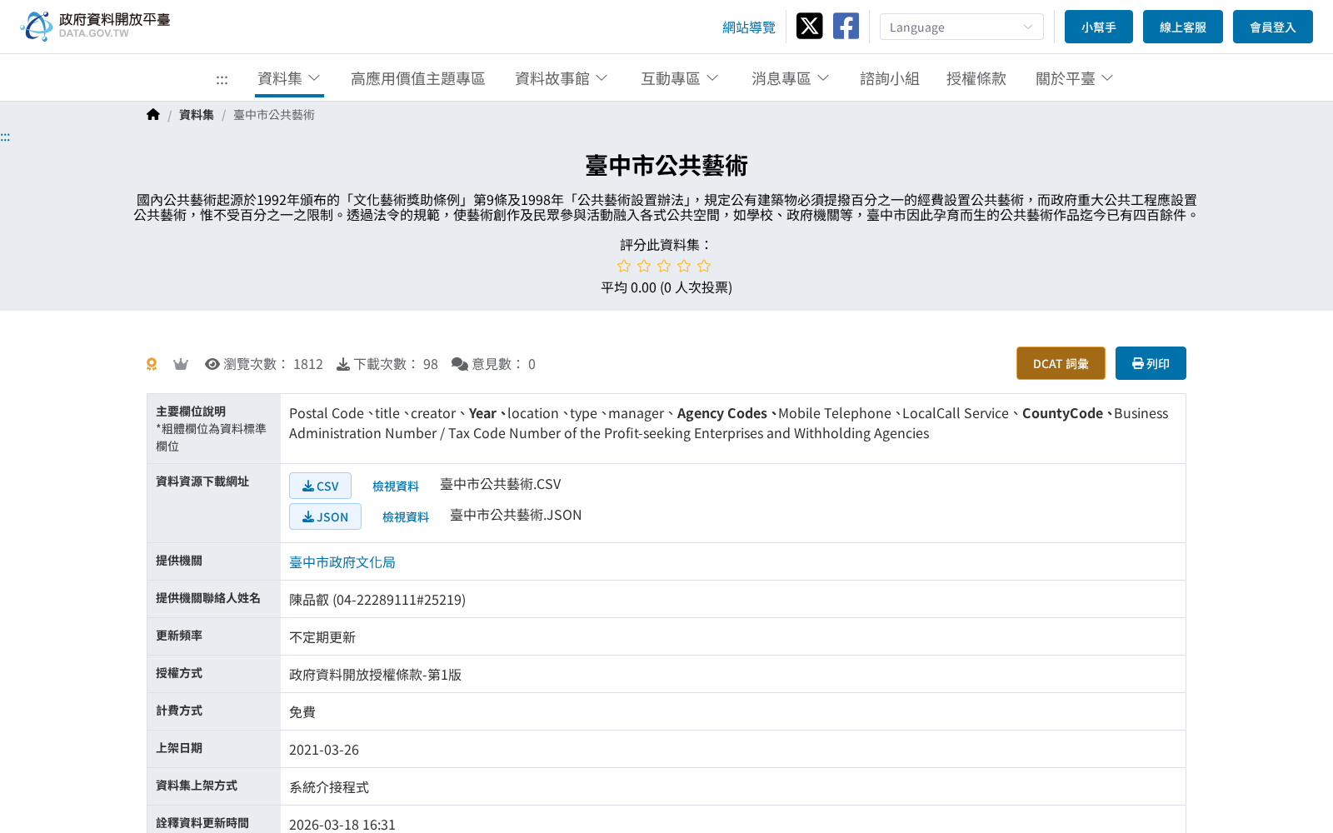This screenshot has height=833, width=1333.
Task: Rate dataset five stars
Action: click(x=704, y=266)
